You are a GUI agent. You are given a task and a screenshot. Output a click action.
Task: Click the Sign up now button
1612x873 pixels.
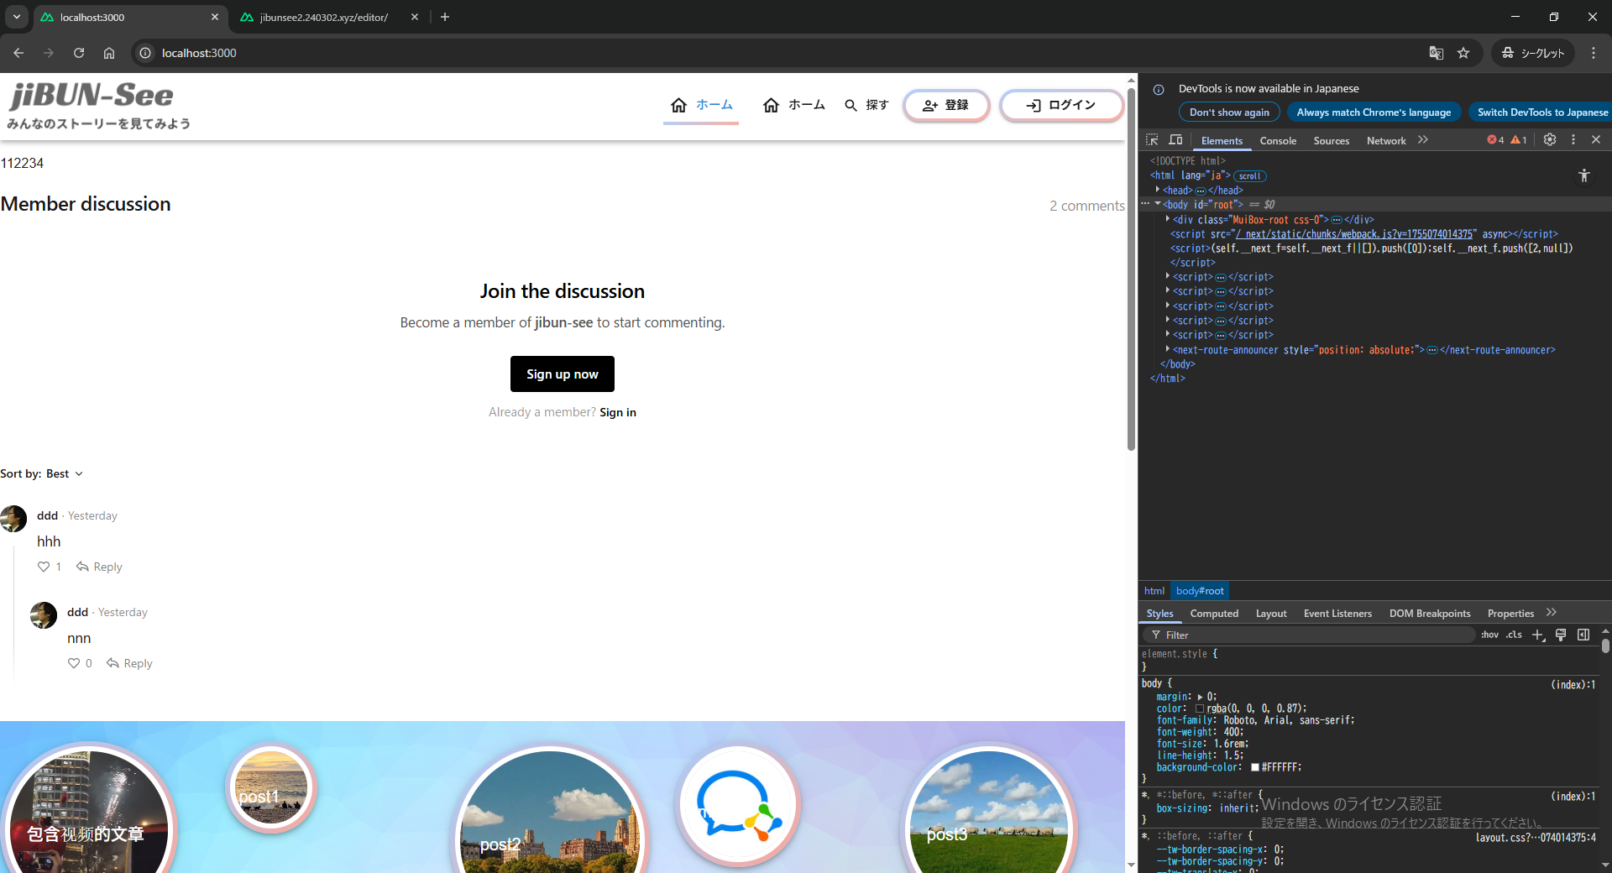562,374
